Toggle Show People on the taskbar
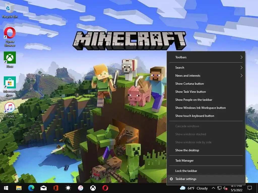 click(x=206, y=100)
